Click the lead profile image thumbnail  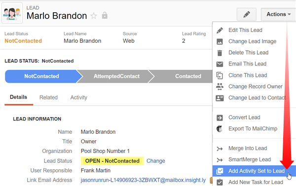[12, 13]
